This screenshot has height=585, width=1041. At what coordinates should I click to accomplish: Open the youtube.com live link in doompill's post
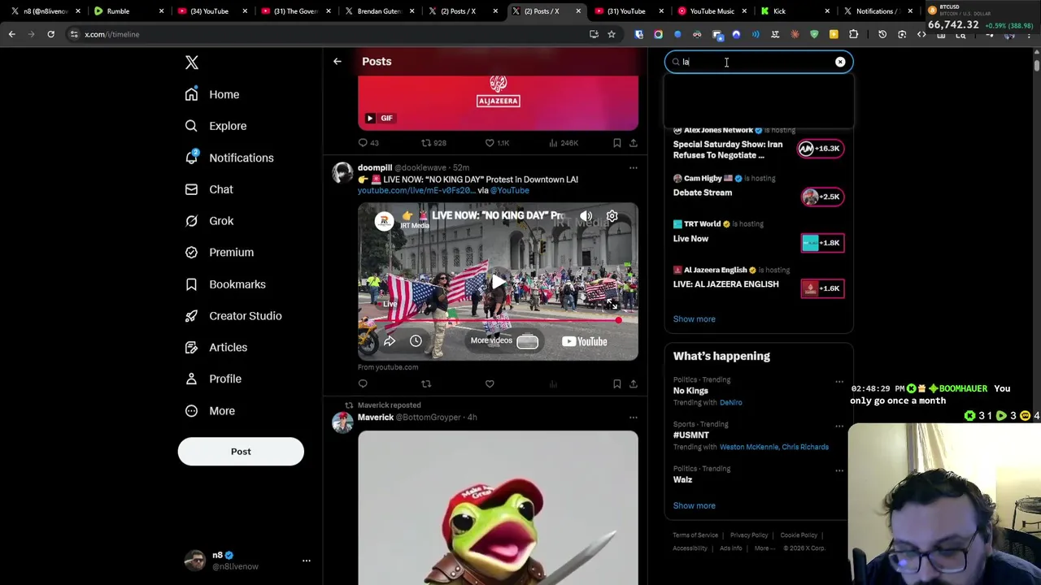[416, 190]
